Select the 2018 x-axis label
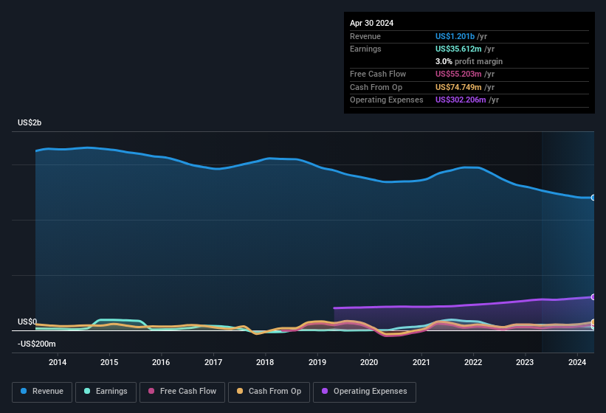The height and width of the screenshot is (413, 606). 265,362
